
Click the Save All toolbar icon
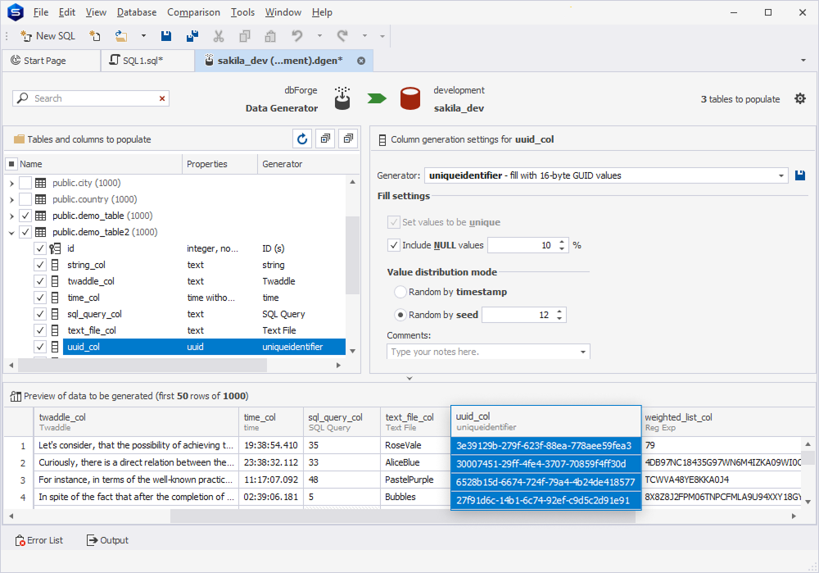[192, 36]
